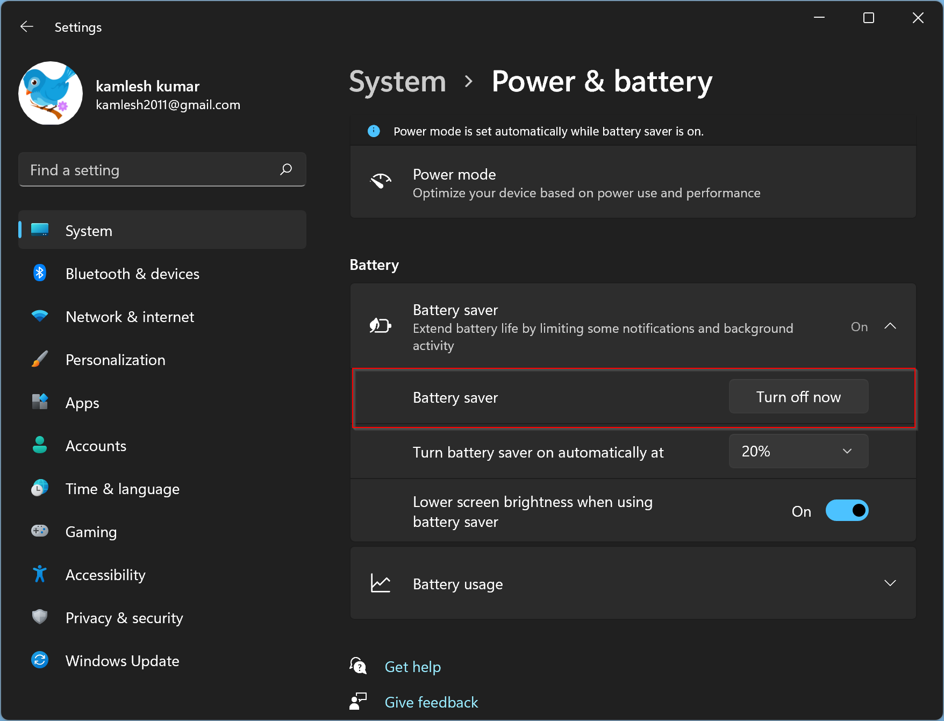This screenshot has width=944, height=721.
Task: Click the Give feedback icon
Action: [x=358, y=701]
